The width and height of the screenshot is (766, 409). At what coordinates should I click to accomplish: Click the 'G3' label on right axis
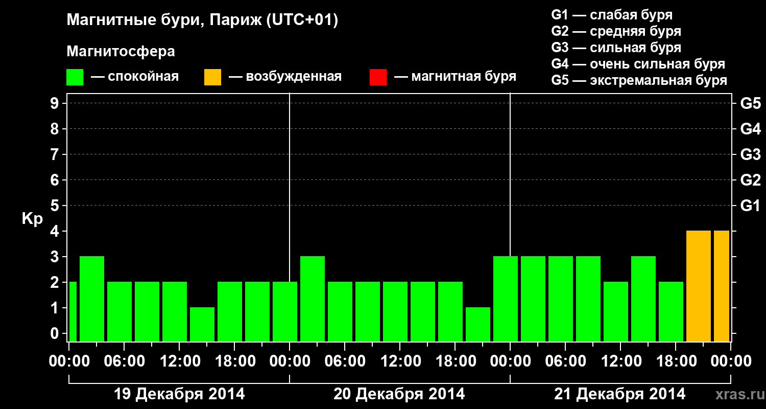pos(750,154)
